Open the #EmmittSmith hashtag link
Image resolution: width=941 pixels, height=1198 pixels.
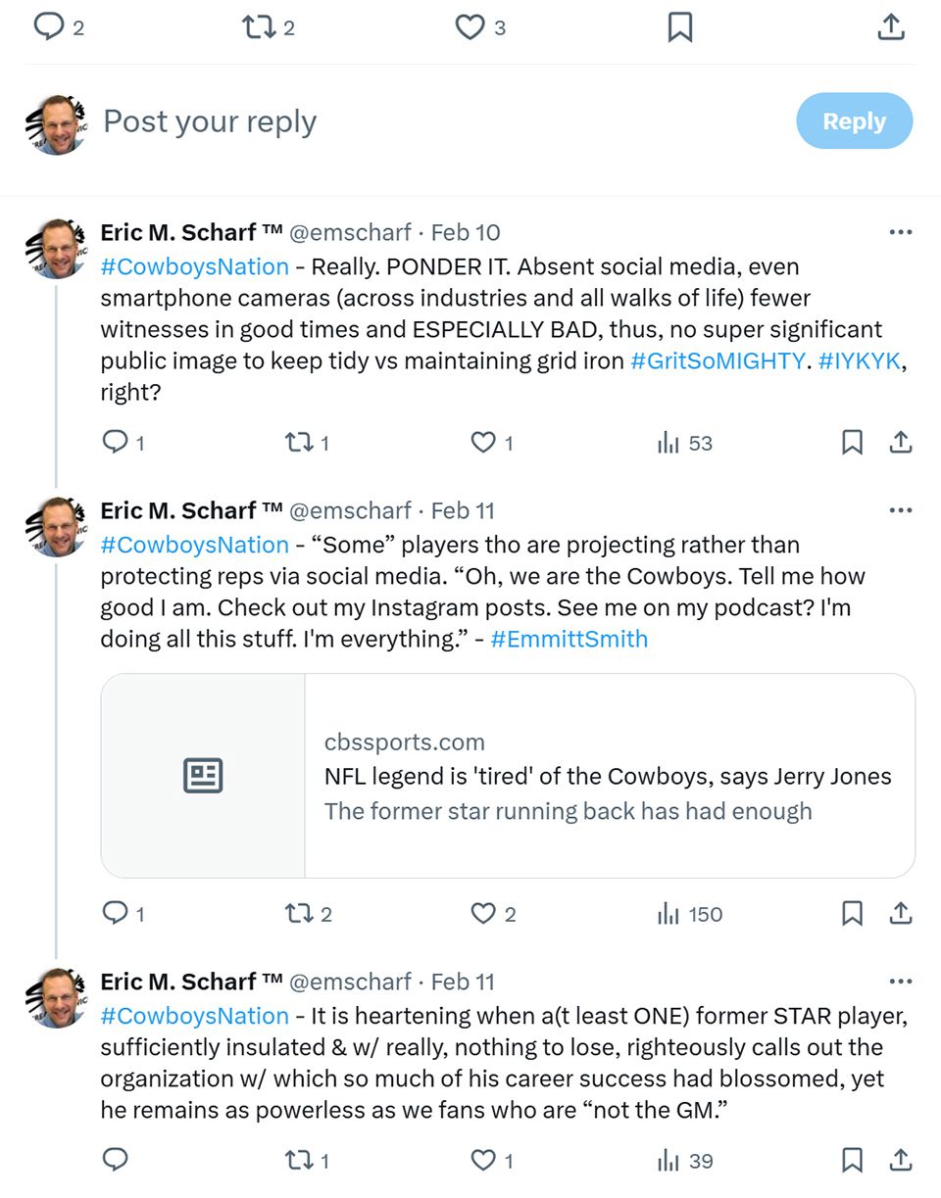click(569, 640)
